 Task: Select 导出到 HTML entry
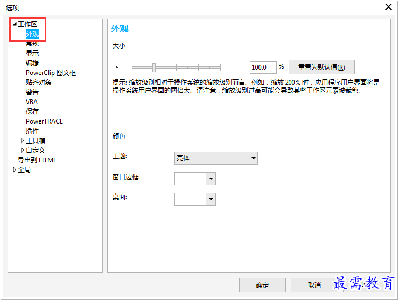37,160
